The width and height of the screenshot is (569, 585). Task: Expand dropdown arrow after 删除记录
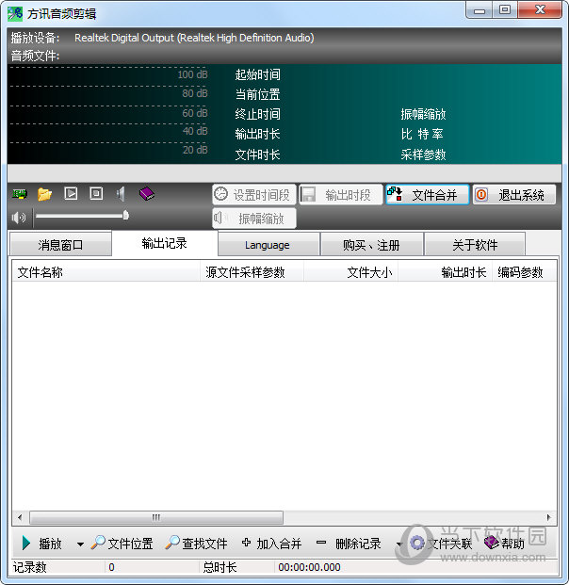tap(398, 544)
